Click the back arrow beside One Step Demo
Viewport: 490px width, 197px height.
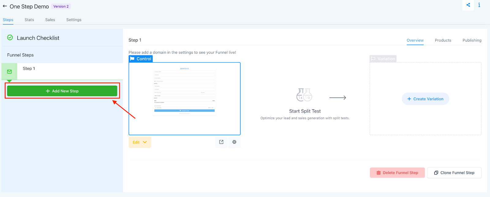[5, 6]
